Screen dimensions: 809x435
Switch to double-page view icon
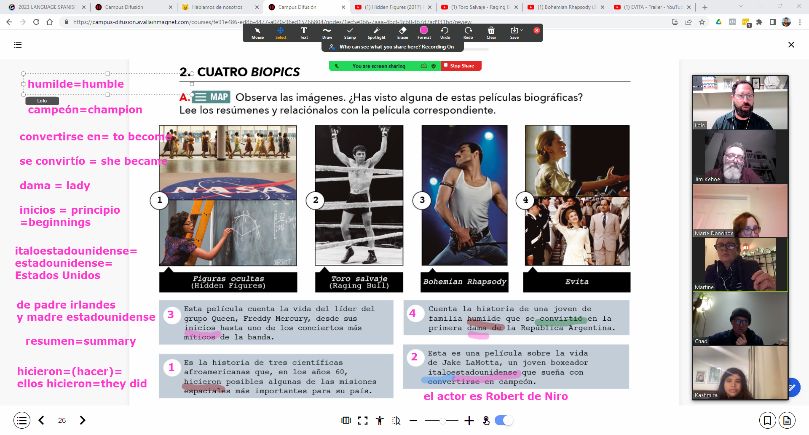click(346, 420)
